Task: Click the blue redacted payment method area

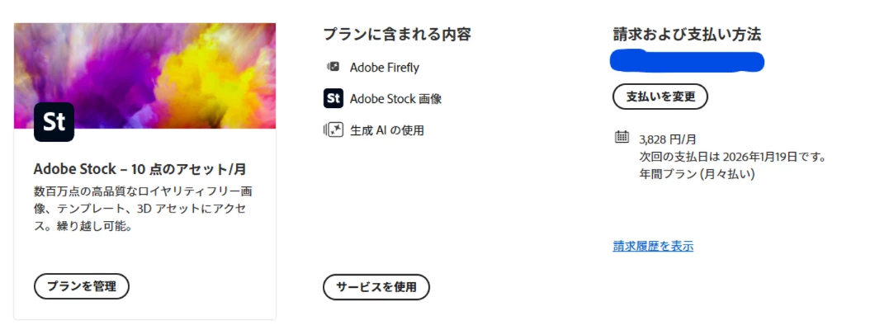Action: [687, 61]
